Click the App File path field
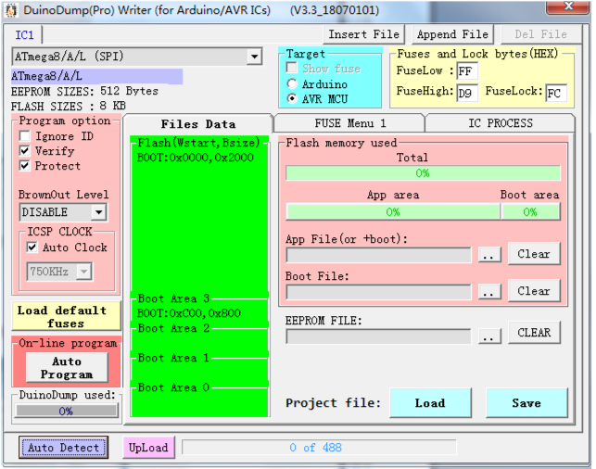This screenshot has height=469, width=596. [x=378, y=255]
